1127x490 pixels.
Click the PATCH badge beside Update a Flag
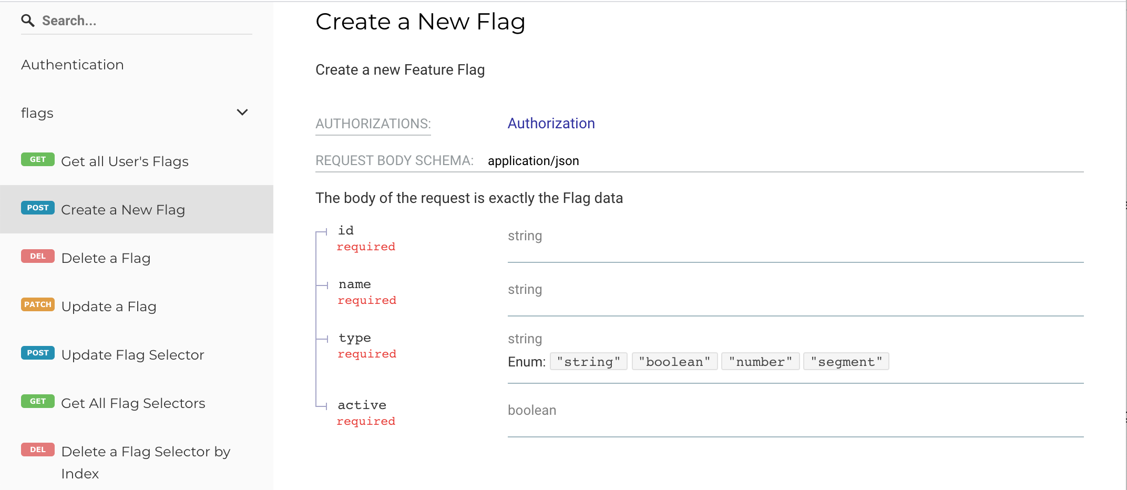click(37, 304)
